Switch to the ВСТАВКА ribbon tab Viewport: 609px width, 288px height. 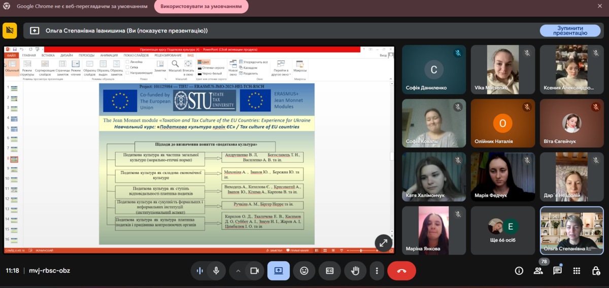click(x=48, y=55)
